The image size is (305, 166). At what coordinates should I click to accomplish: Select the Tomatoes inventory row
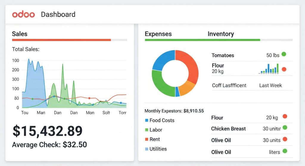point(223,55)
